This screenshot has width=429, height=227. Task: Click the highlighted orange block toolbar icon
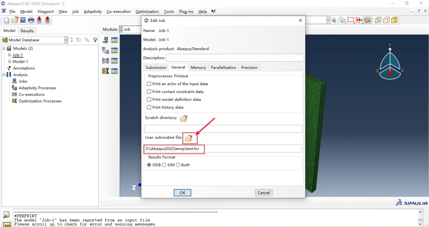pyautogui.click(x=367, y=20)
